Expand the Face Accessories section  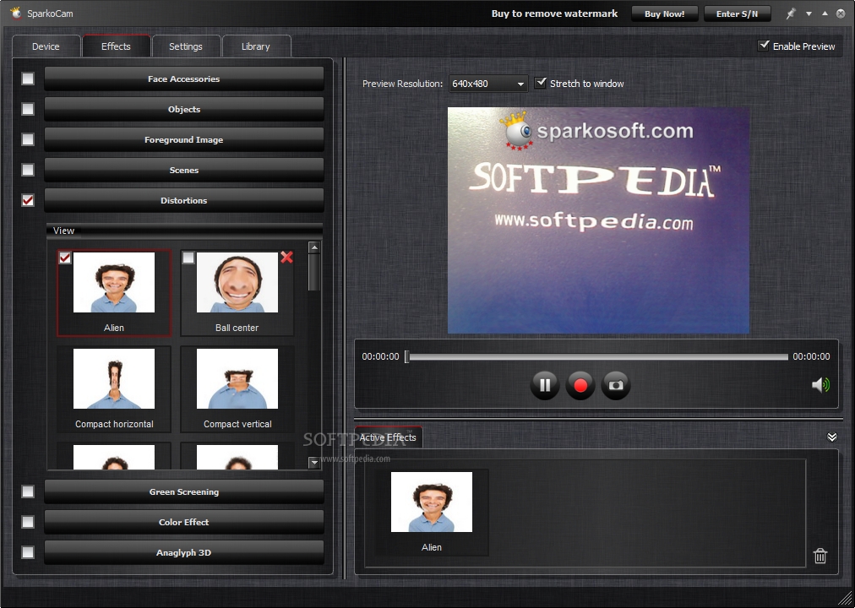[184, 79]
